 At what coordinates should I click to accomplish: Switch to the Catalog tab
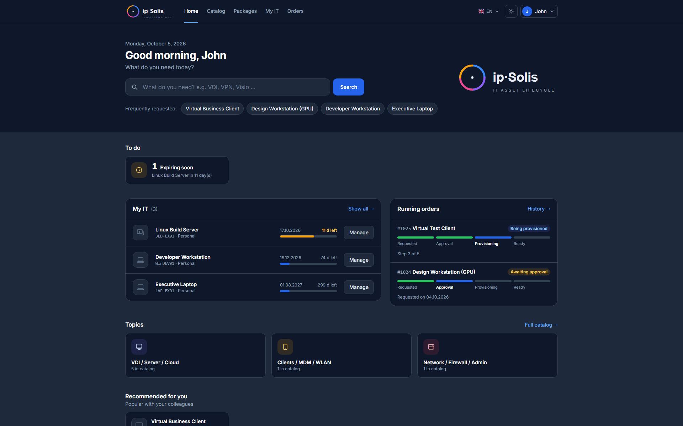(216, 11)
